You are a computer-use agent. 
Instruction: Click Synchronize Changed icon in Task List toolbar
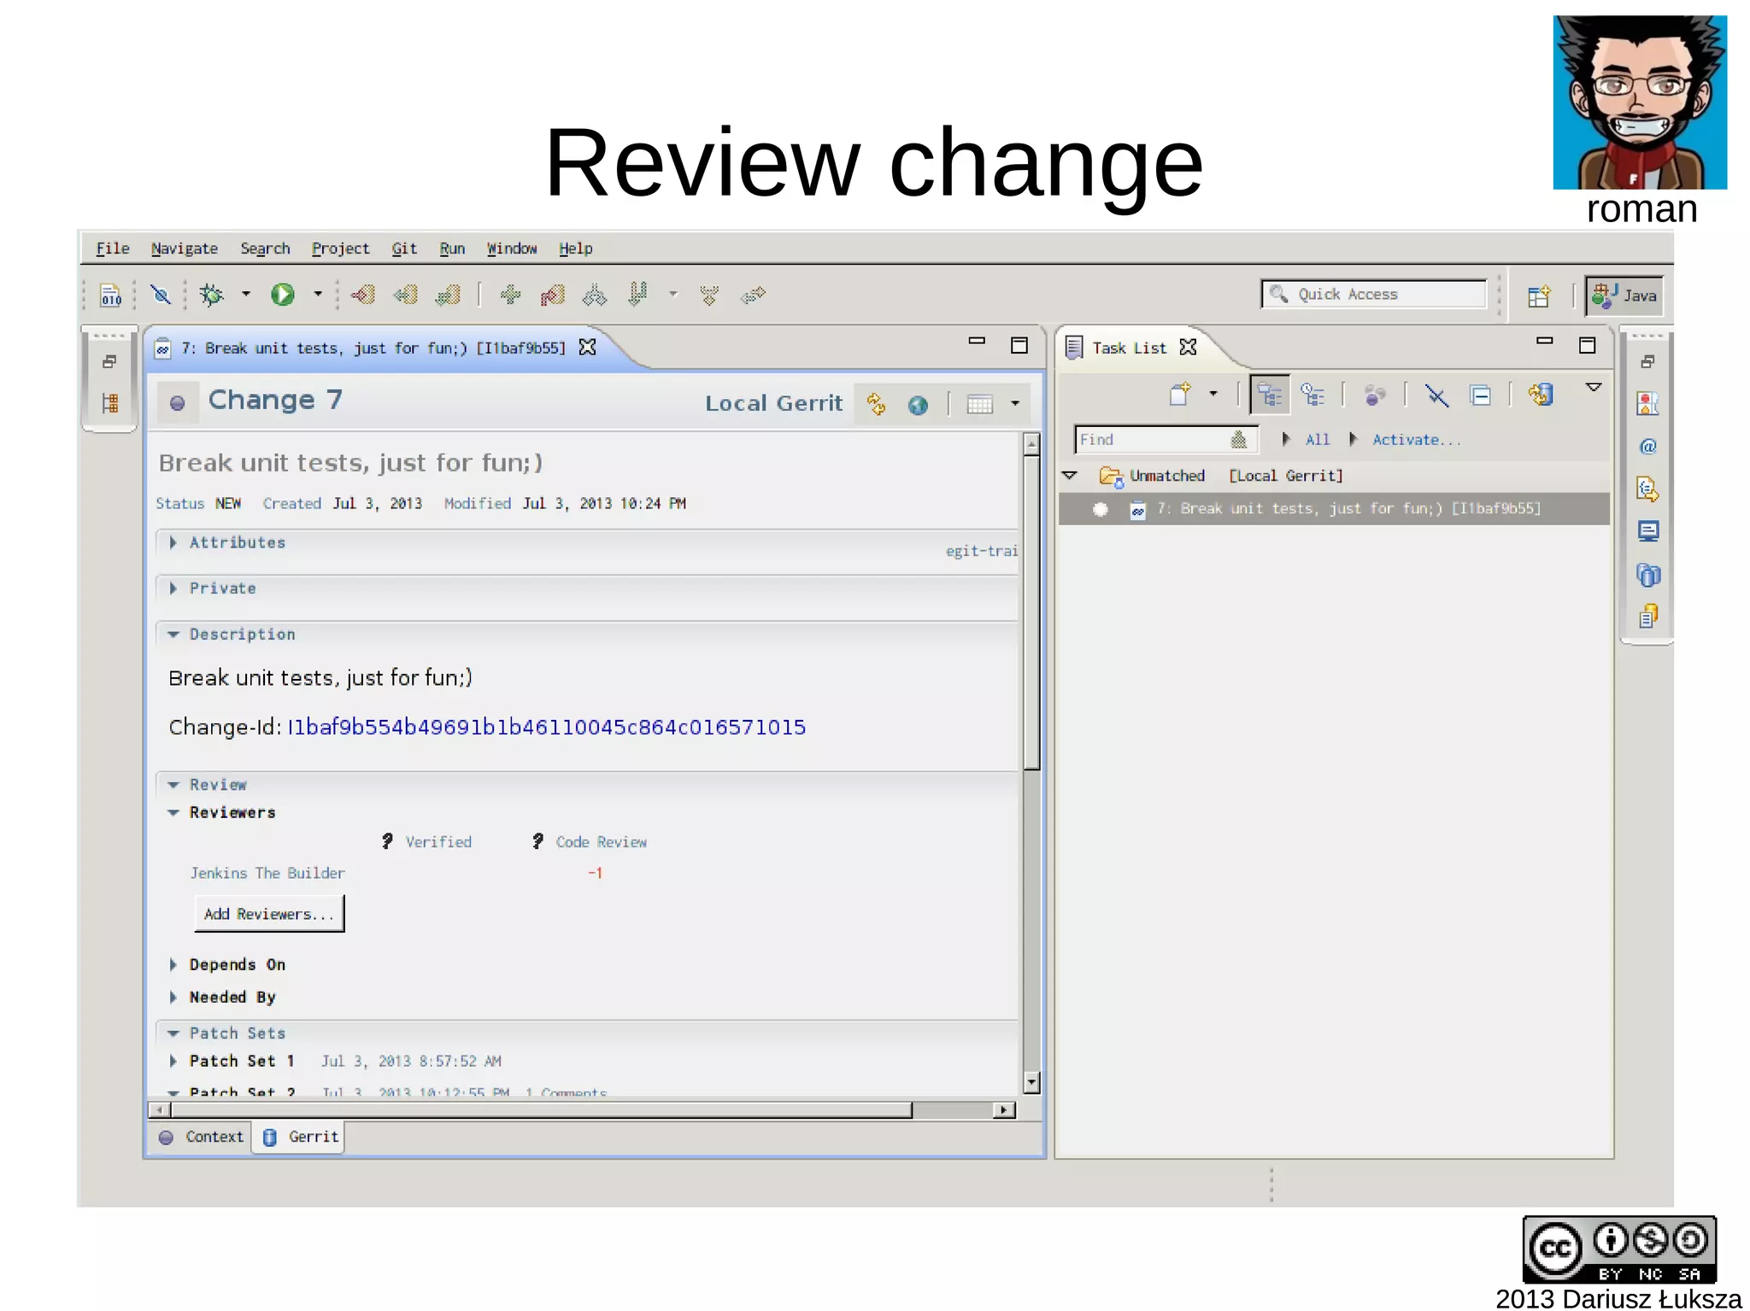1541,395
